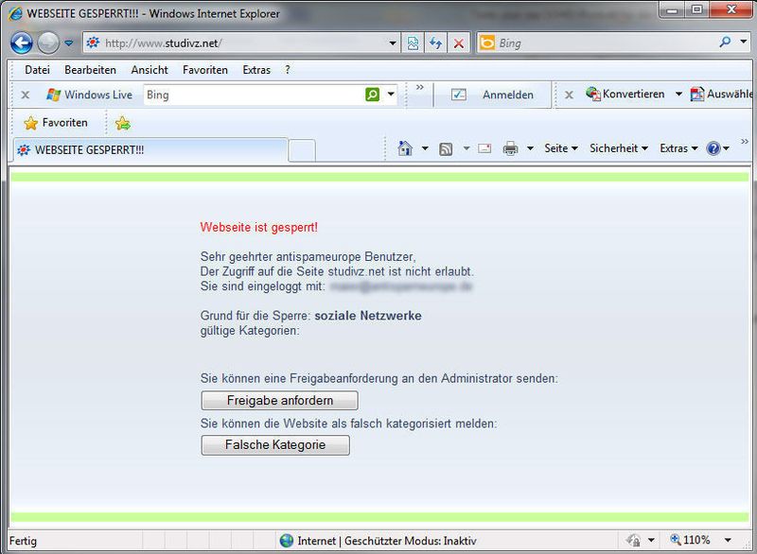
Task: Open the Sicherheit command bar menu
Action: pyautogui.click(x=619, y=148)
